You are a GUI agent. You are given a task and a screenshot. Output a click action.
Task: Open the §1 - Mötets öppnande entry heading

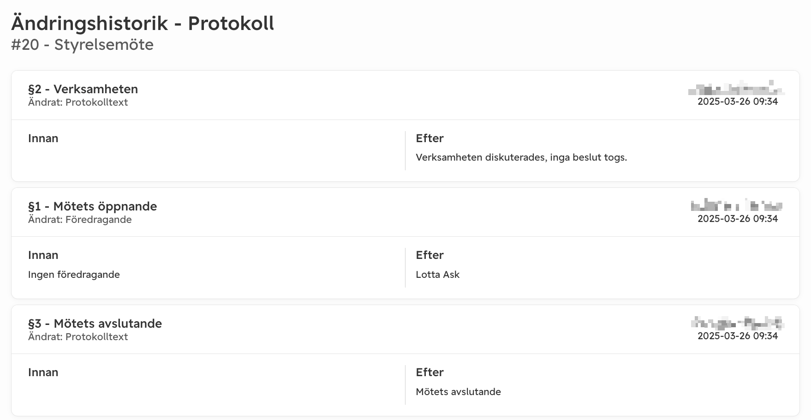click(x=93, y=206)
